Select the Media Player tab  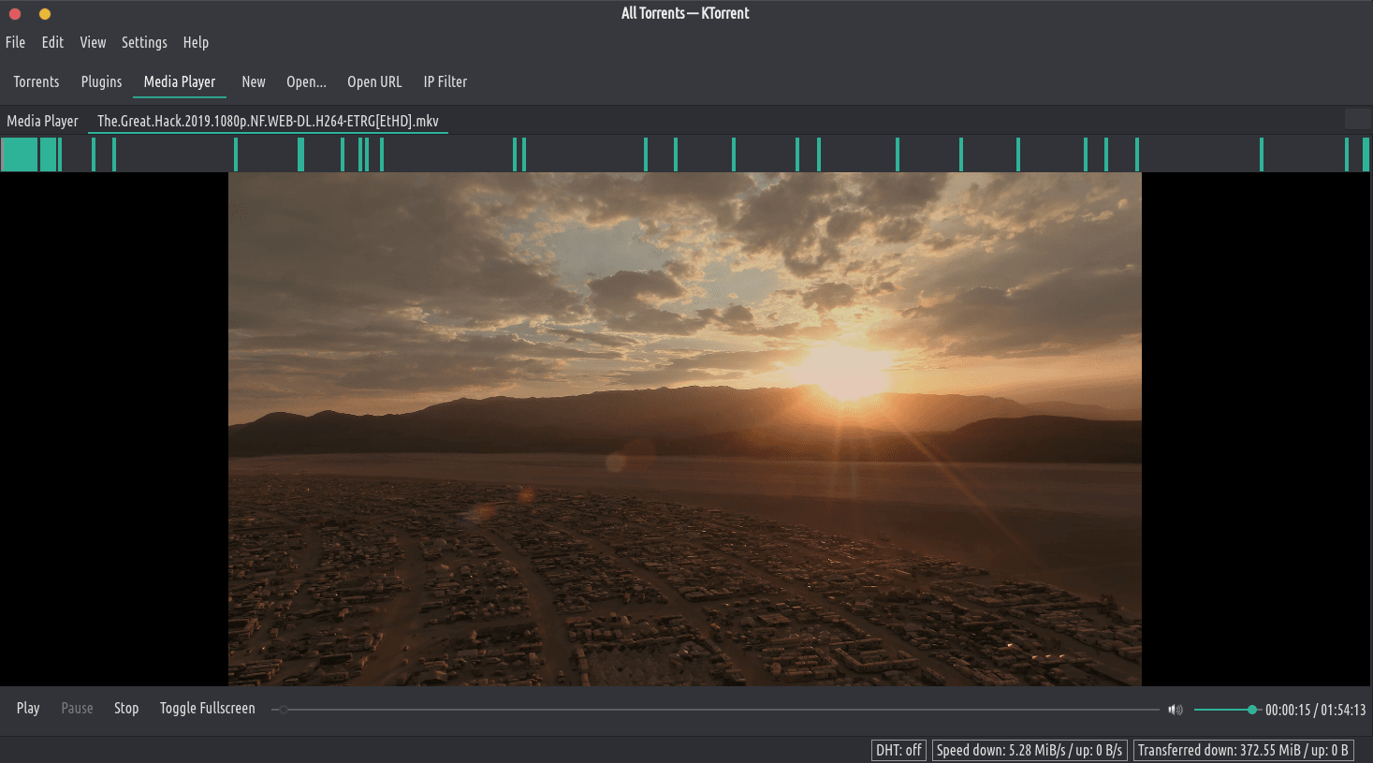click(42, 121)
